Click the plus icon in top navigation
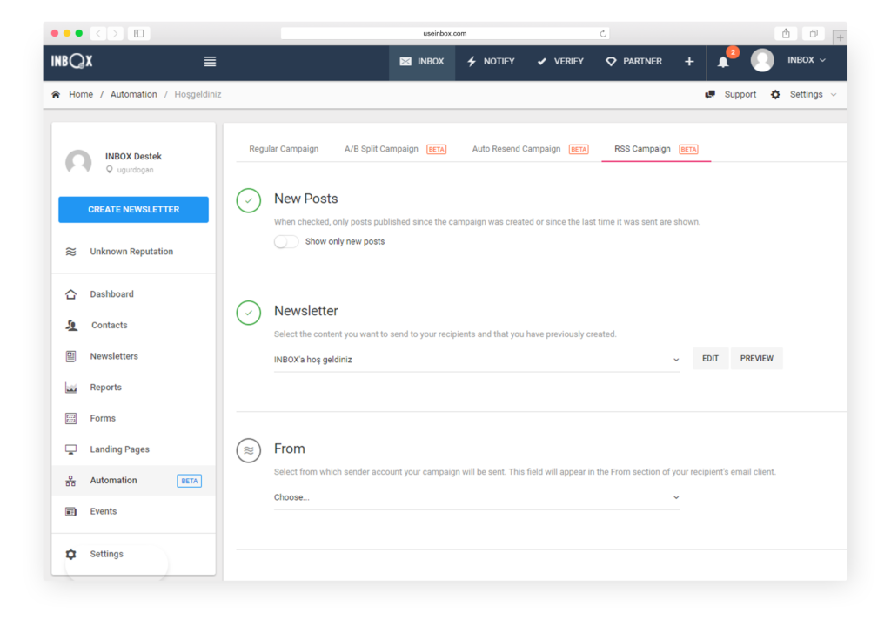Viewport: 891px width, 634px height. (689, 62)
